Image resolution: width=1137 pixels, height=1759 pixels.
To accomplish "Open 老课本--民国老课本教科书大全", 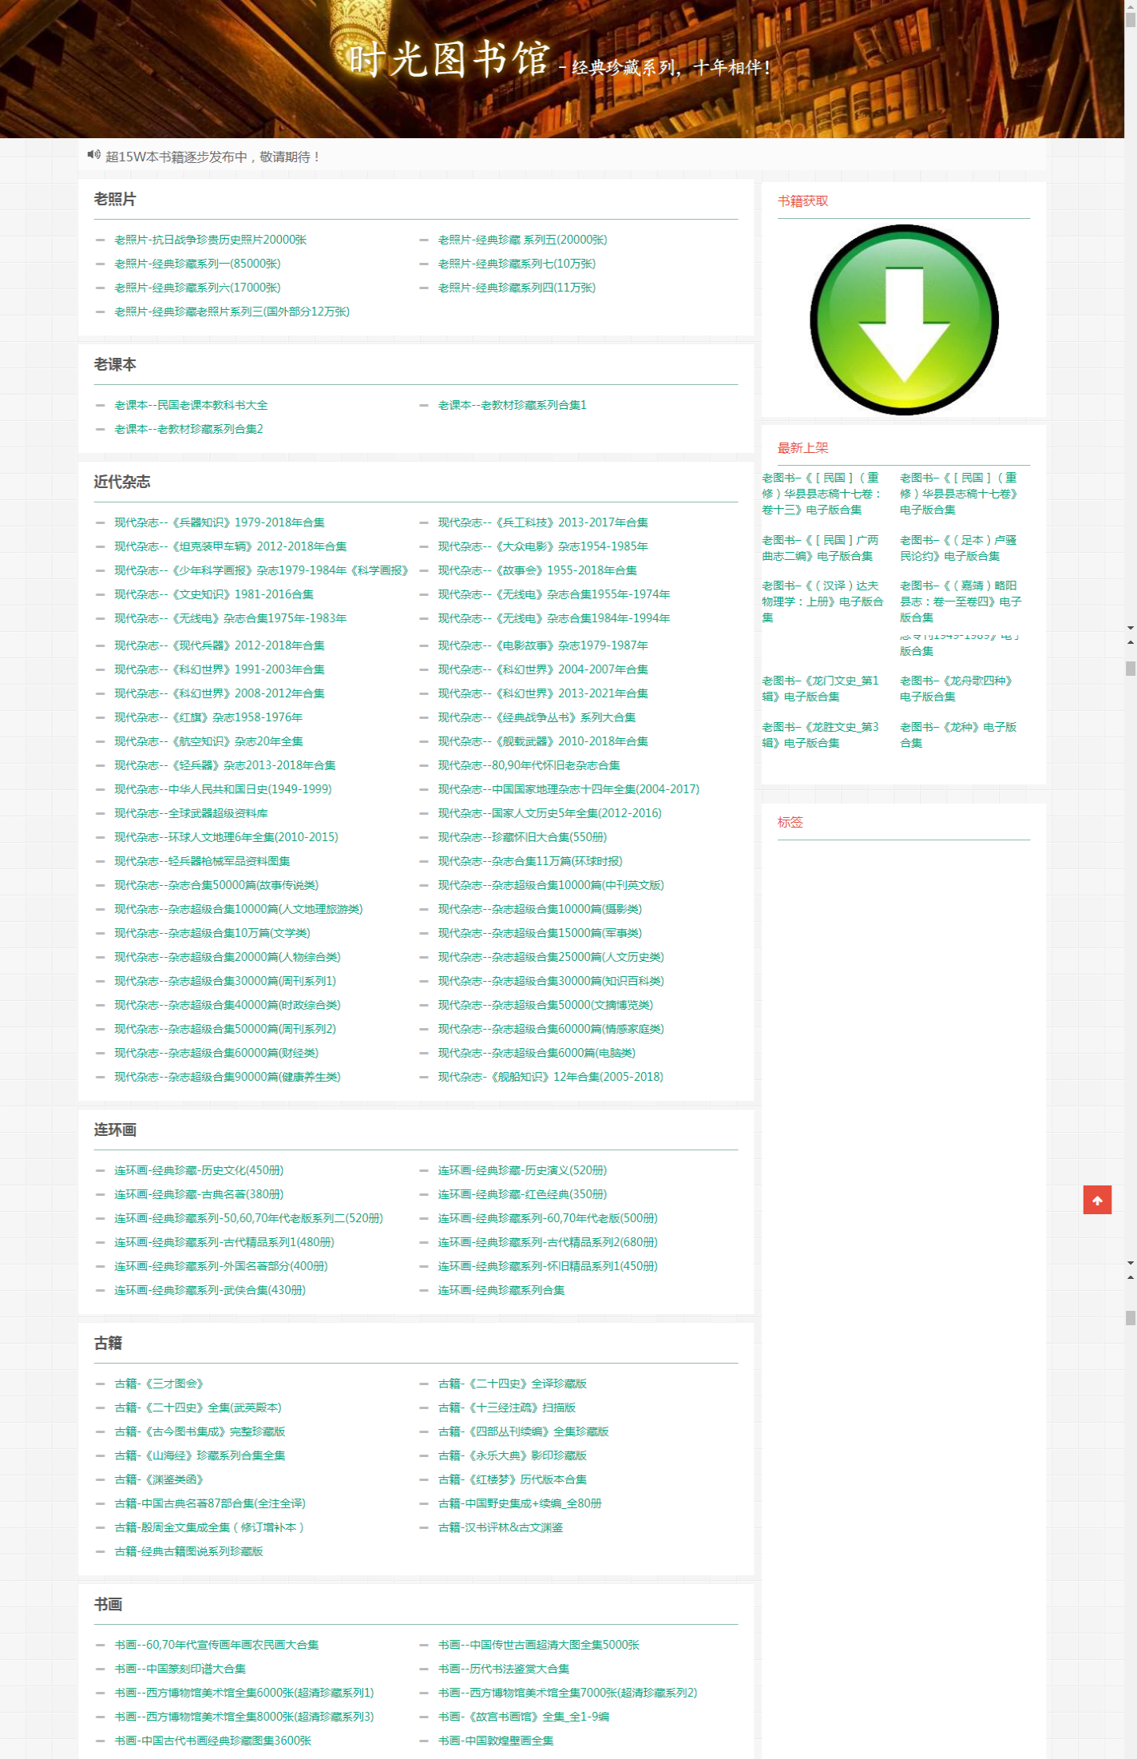I will coord(191,405).
